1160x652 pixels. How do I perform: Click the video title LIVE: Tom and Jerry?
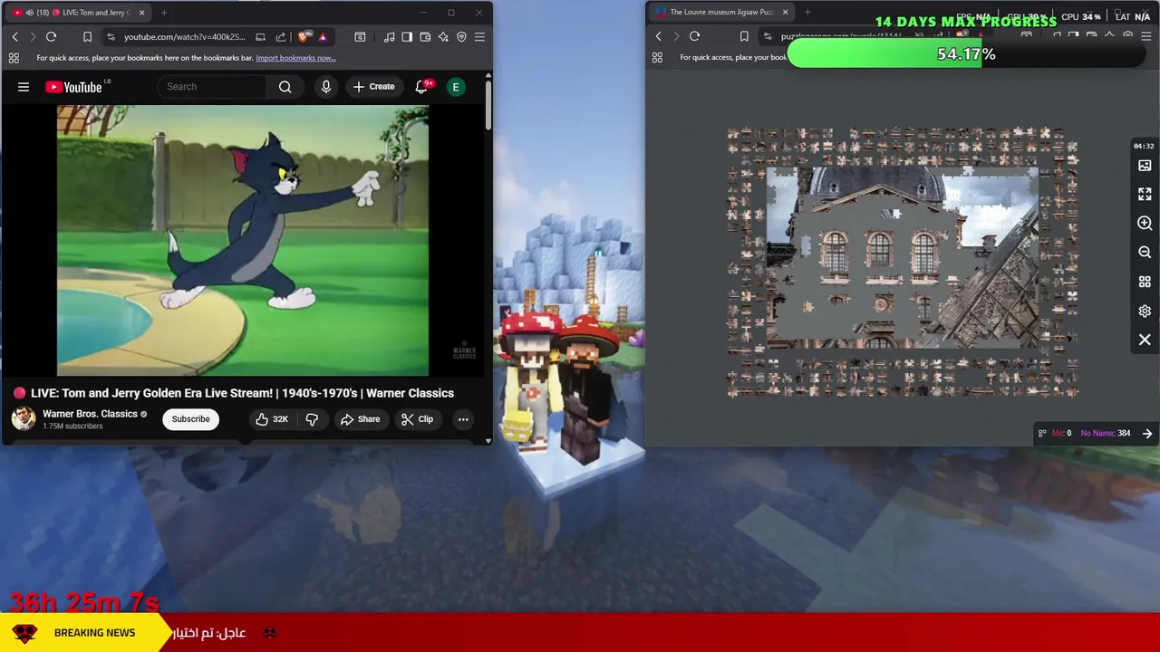242,393
